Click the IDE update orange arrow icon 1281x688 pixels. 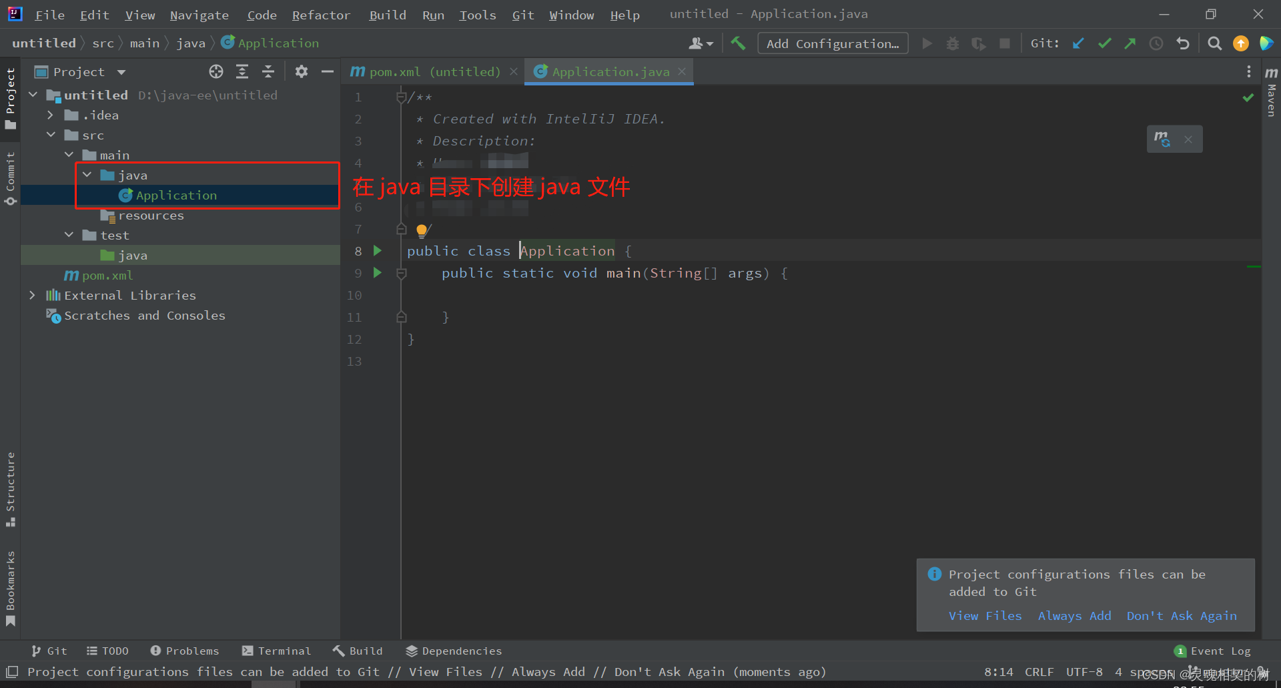pyautogui.click(x=1241, y=43)
